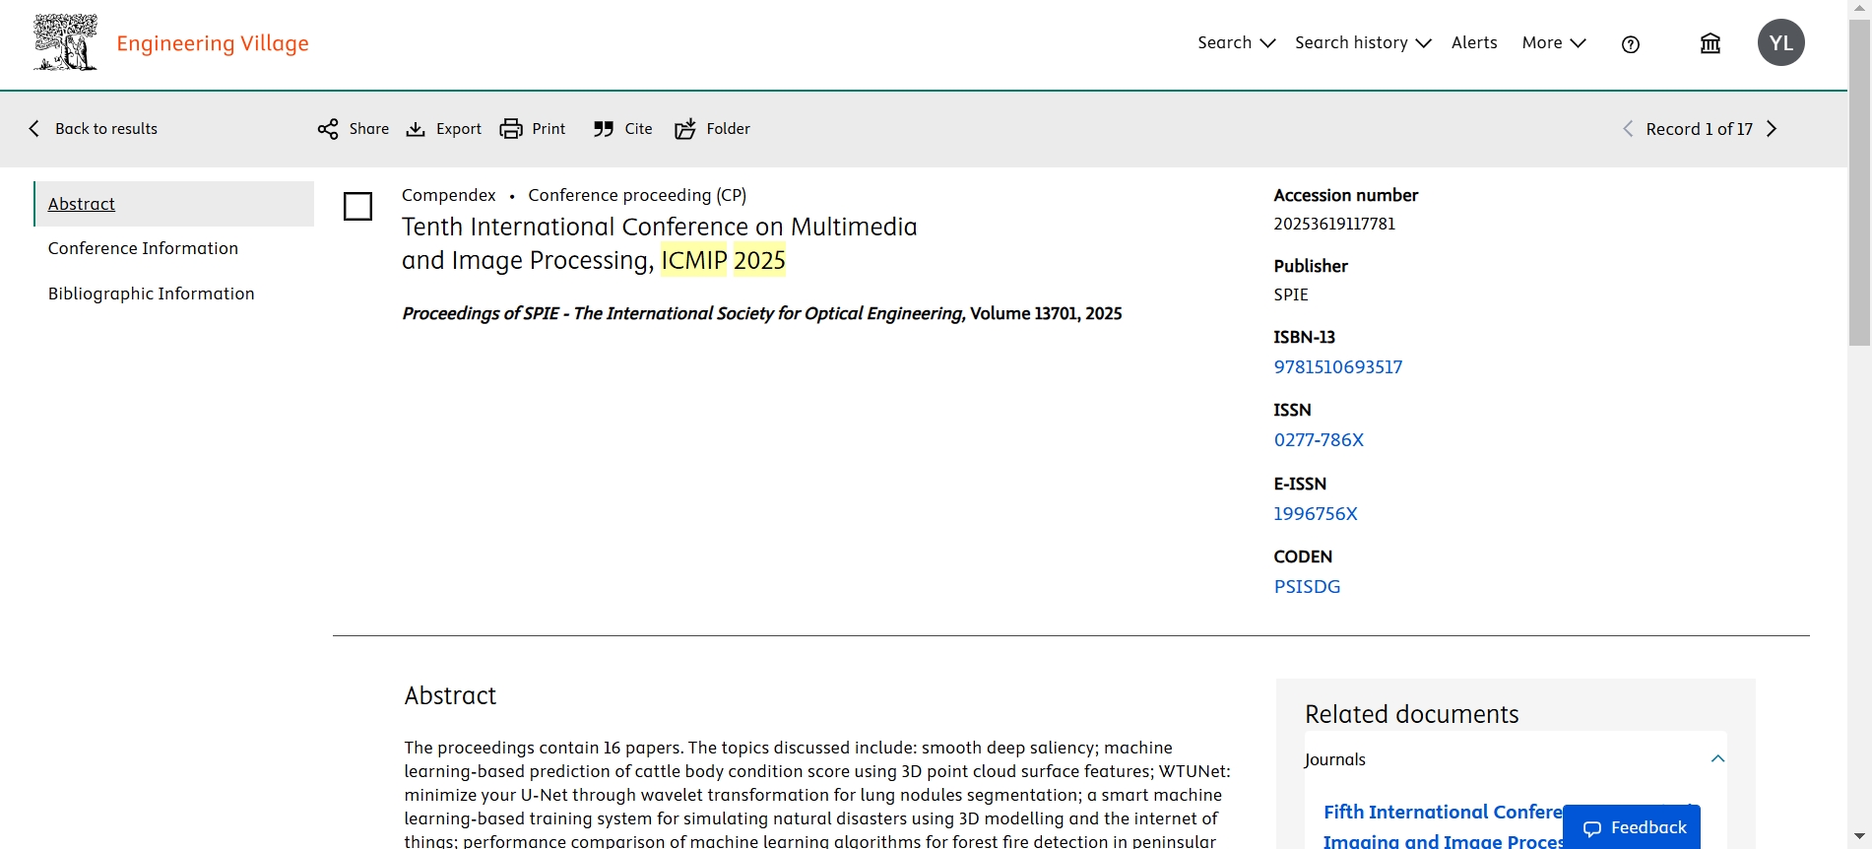Click the ISBN-13 9781510693517 link
This screenshot has height=849, width=1872.
(1337, 367)
